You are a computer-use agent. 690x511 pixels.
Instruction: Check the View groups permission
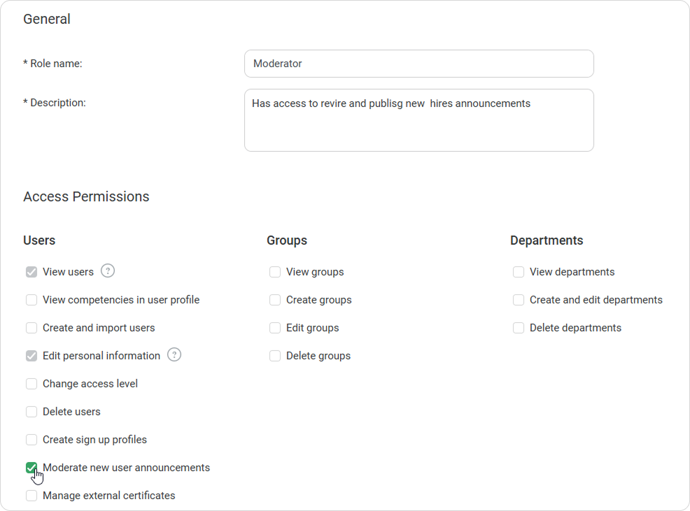[x=275, y=272]
